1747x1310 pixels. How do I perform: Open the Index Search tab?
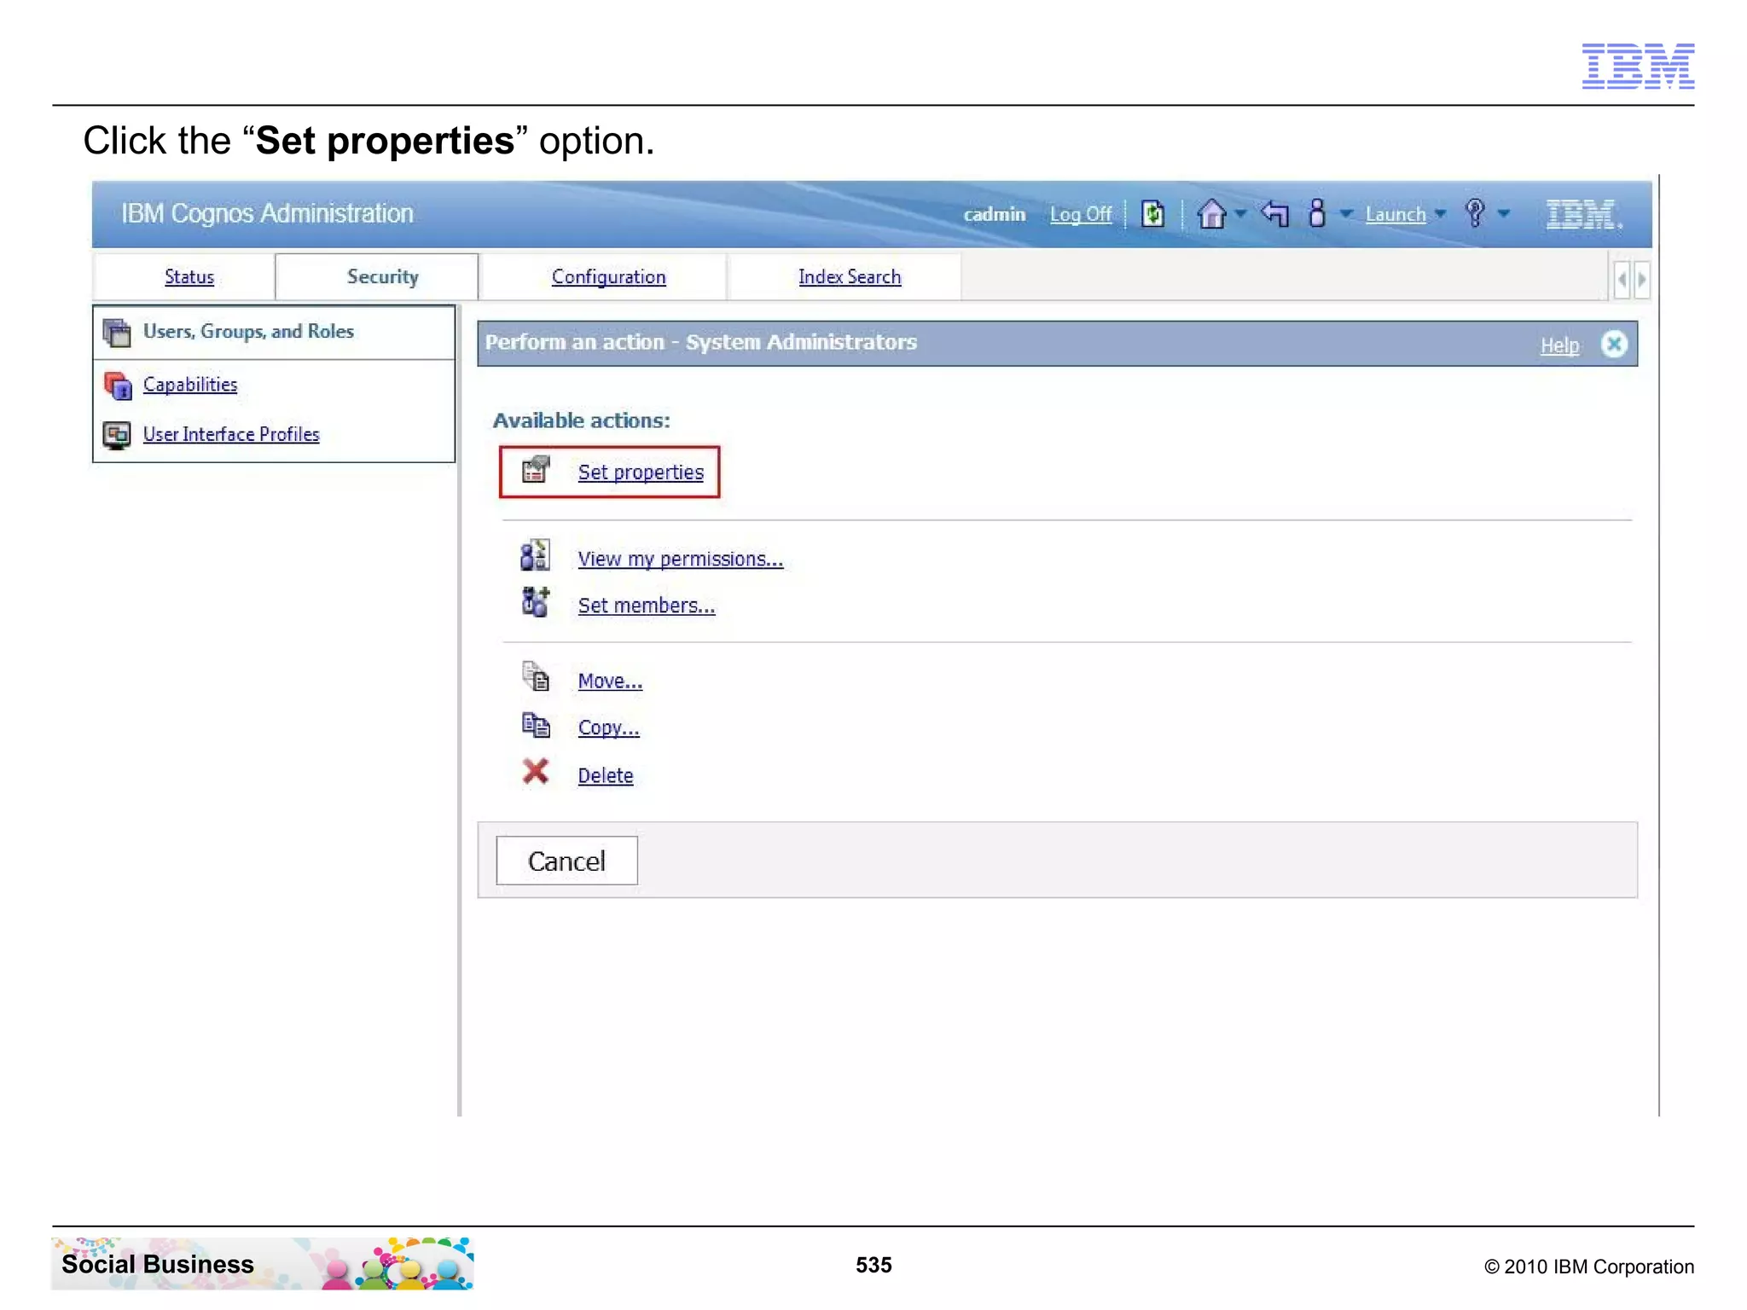point(850,276)
